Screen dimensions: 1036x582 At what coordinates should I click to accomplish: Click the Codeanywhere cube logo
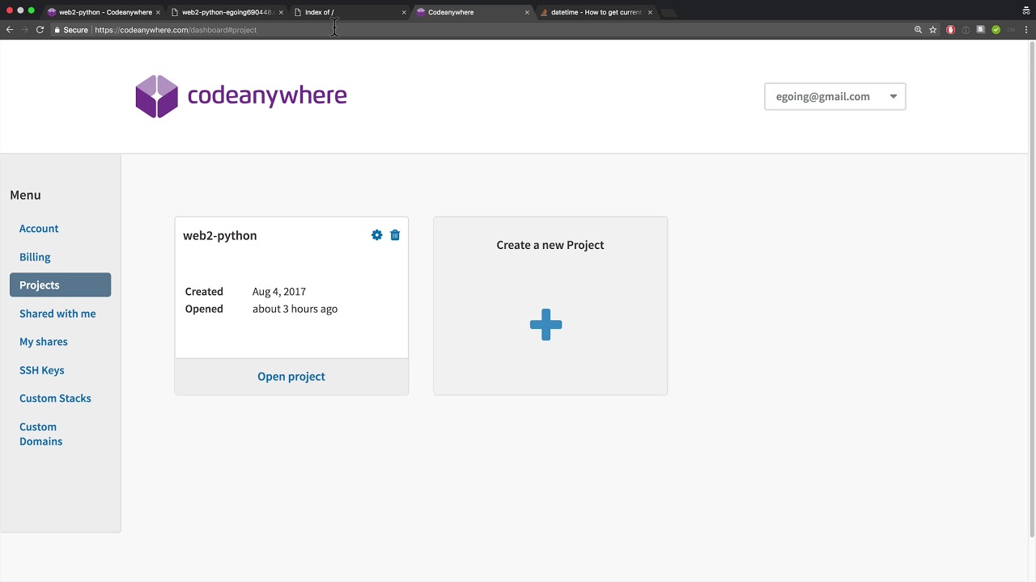156,96
